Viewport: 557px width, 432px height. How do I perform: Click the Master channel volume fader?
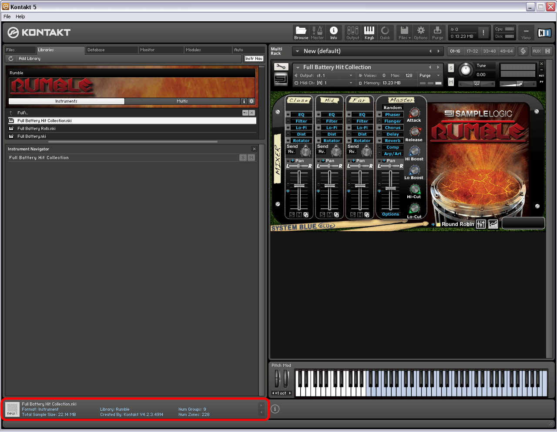point(390,188)
